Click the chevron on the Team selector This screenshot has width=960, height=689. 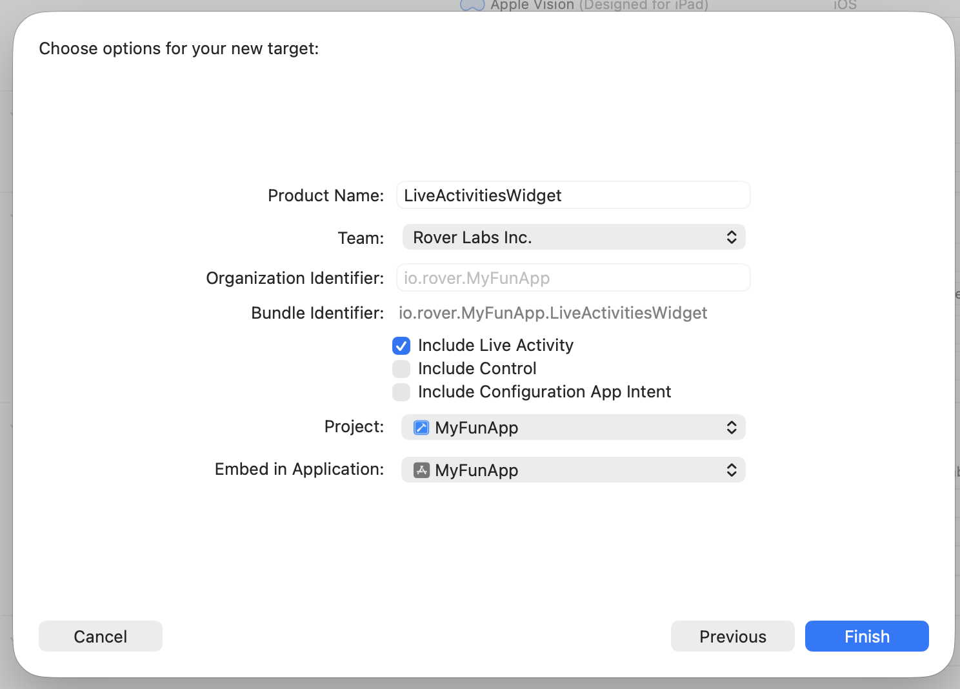click(732, 237)
